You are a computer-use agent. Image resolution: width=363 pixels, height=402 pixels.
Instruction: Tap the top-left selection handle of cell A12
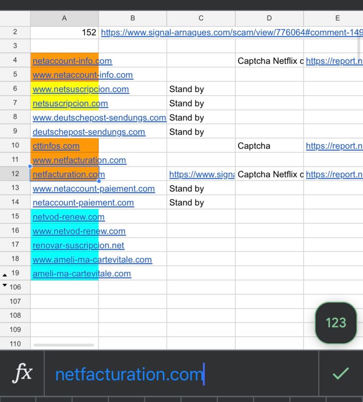point(30,166)
